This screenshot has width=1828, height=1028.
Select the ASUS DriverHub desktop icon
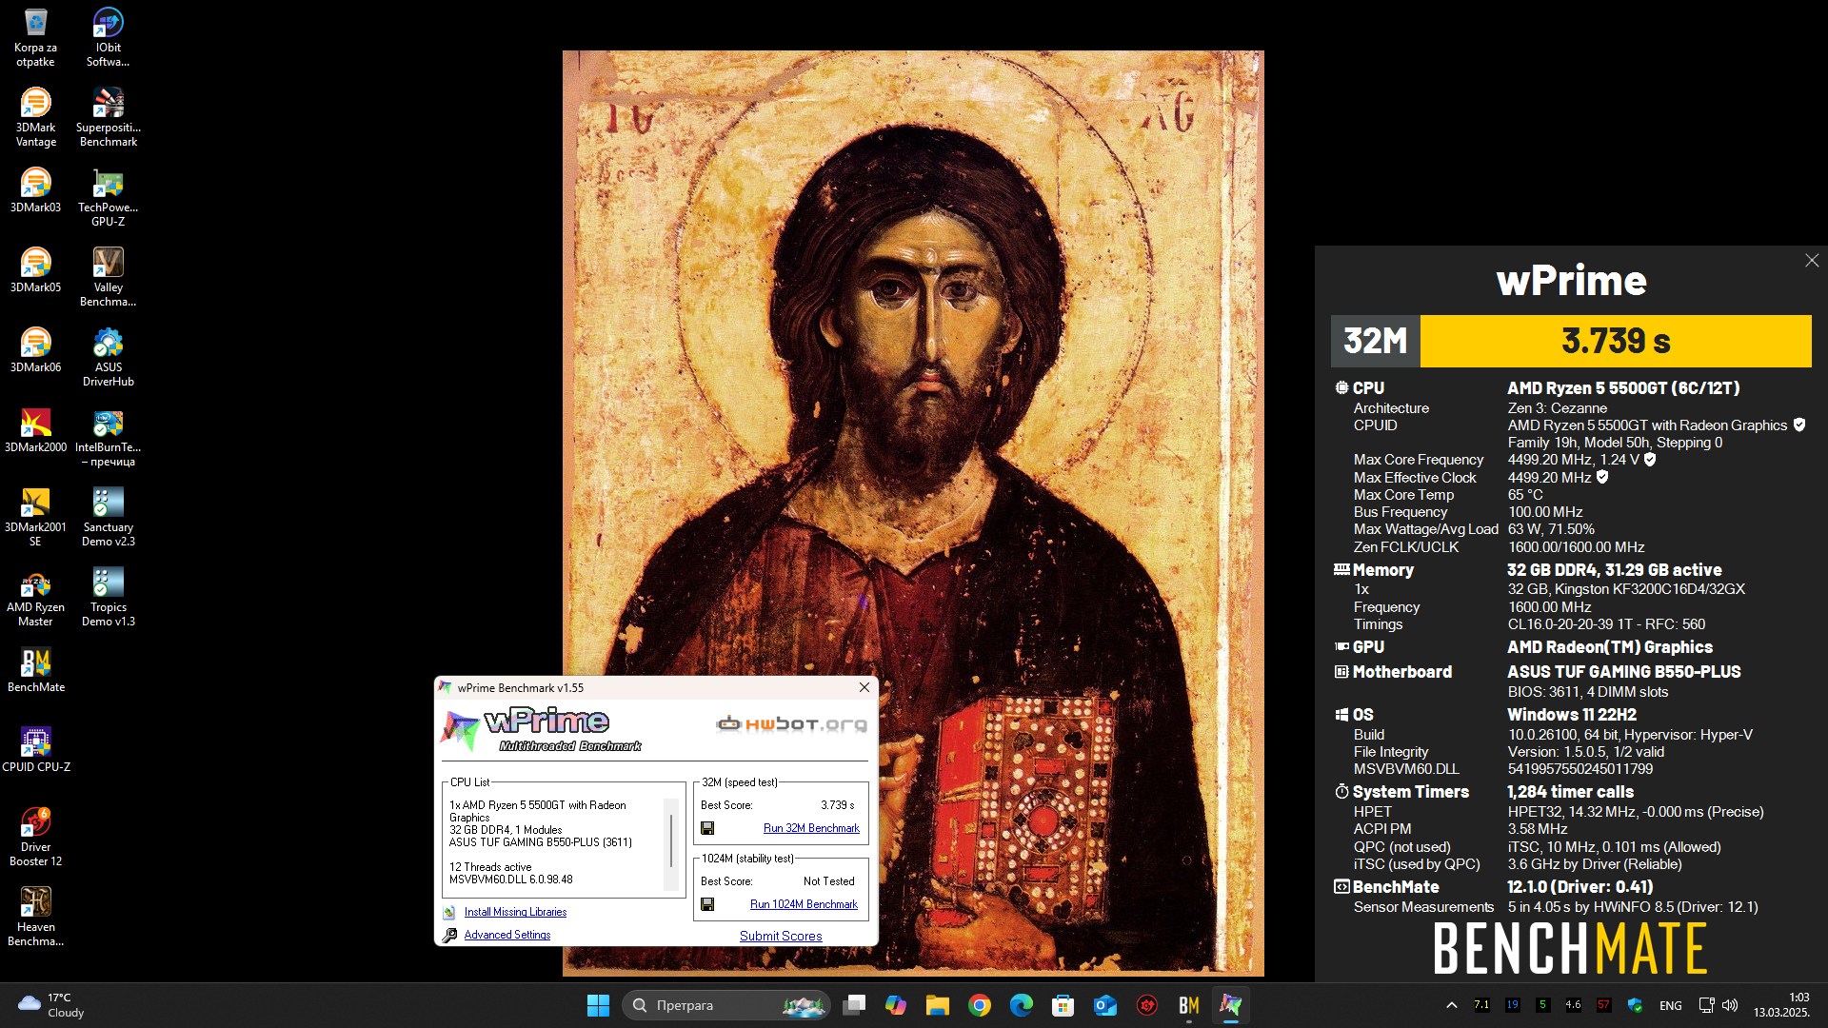pos(108,358)
